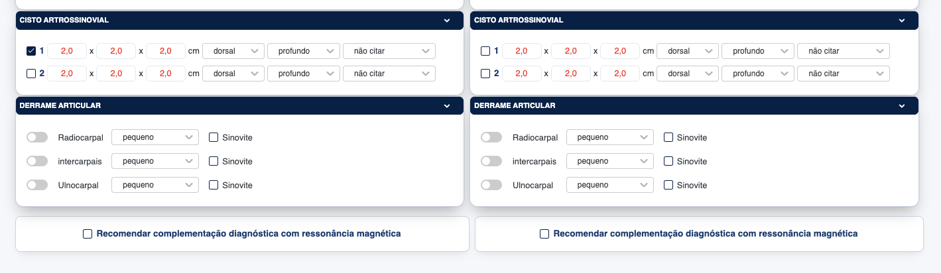941x273 pixels.
Task: Check Sinovite for right intercarpais row
Action: pos(668,161)
